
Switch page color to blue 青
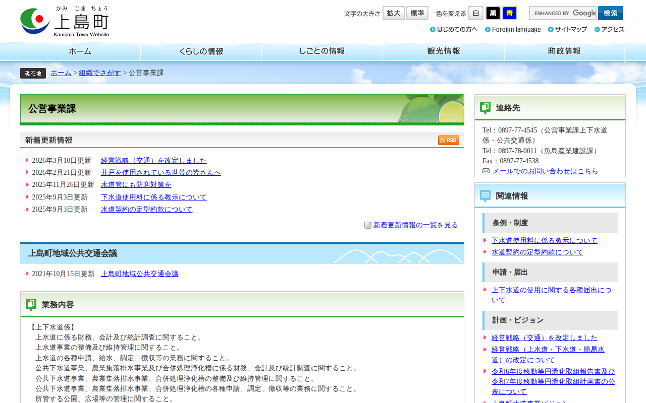(x=510, y=13)
